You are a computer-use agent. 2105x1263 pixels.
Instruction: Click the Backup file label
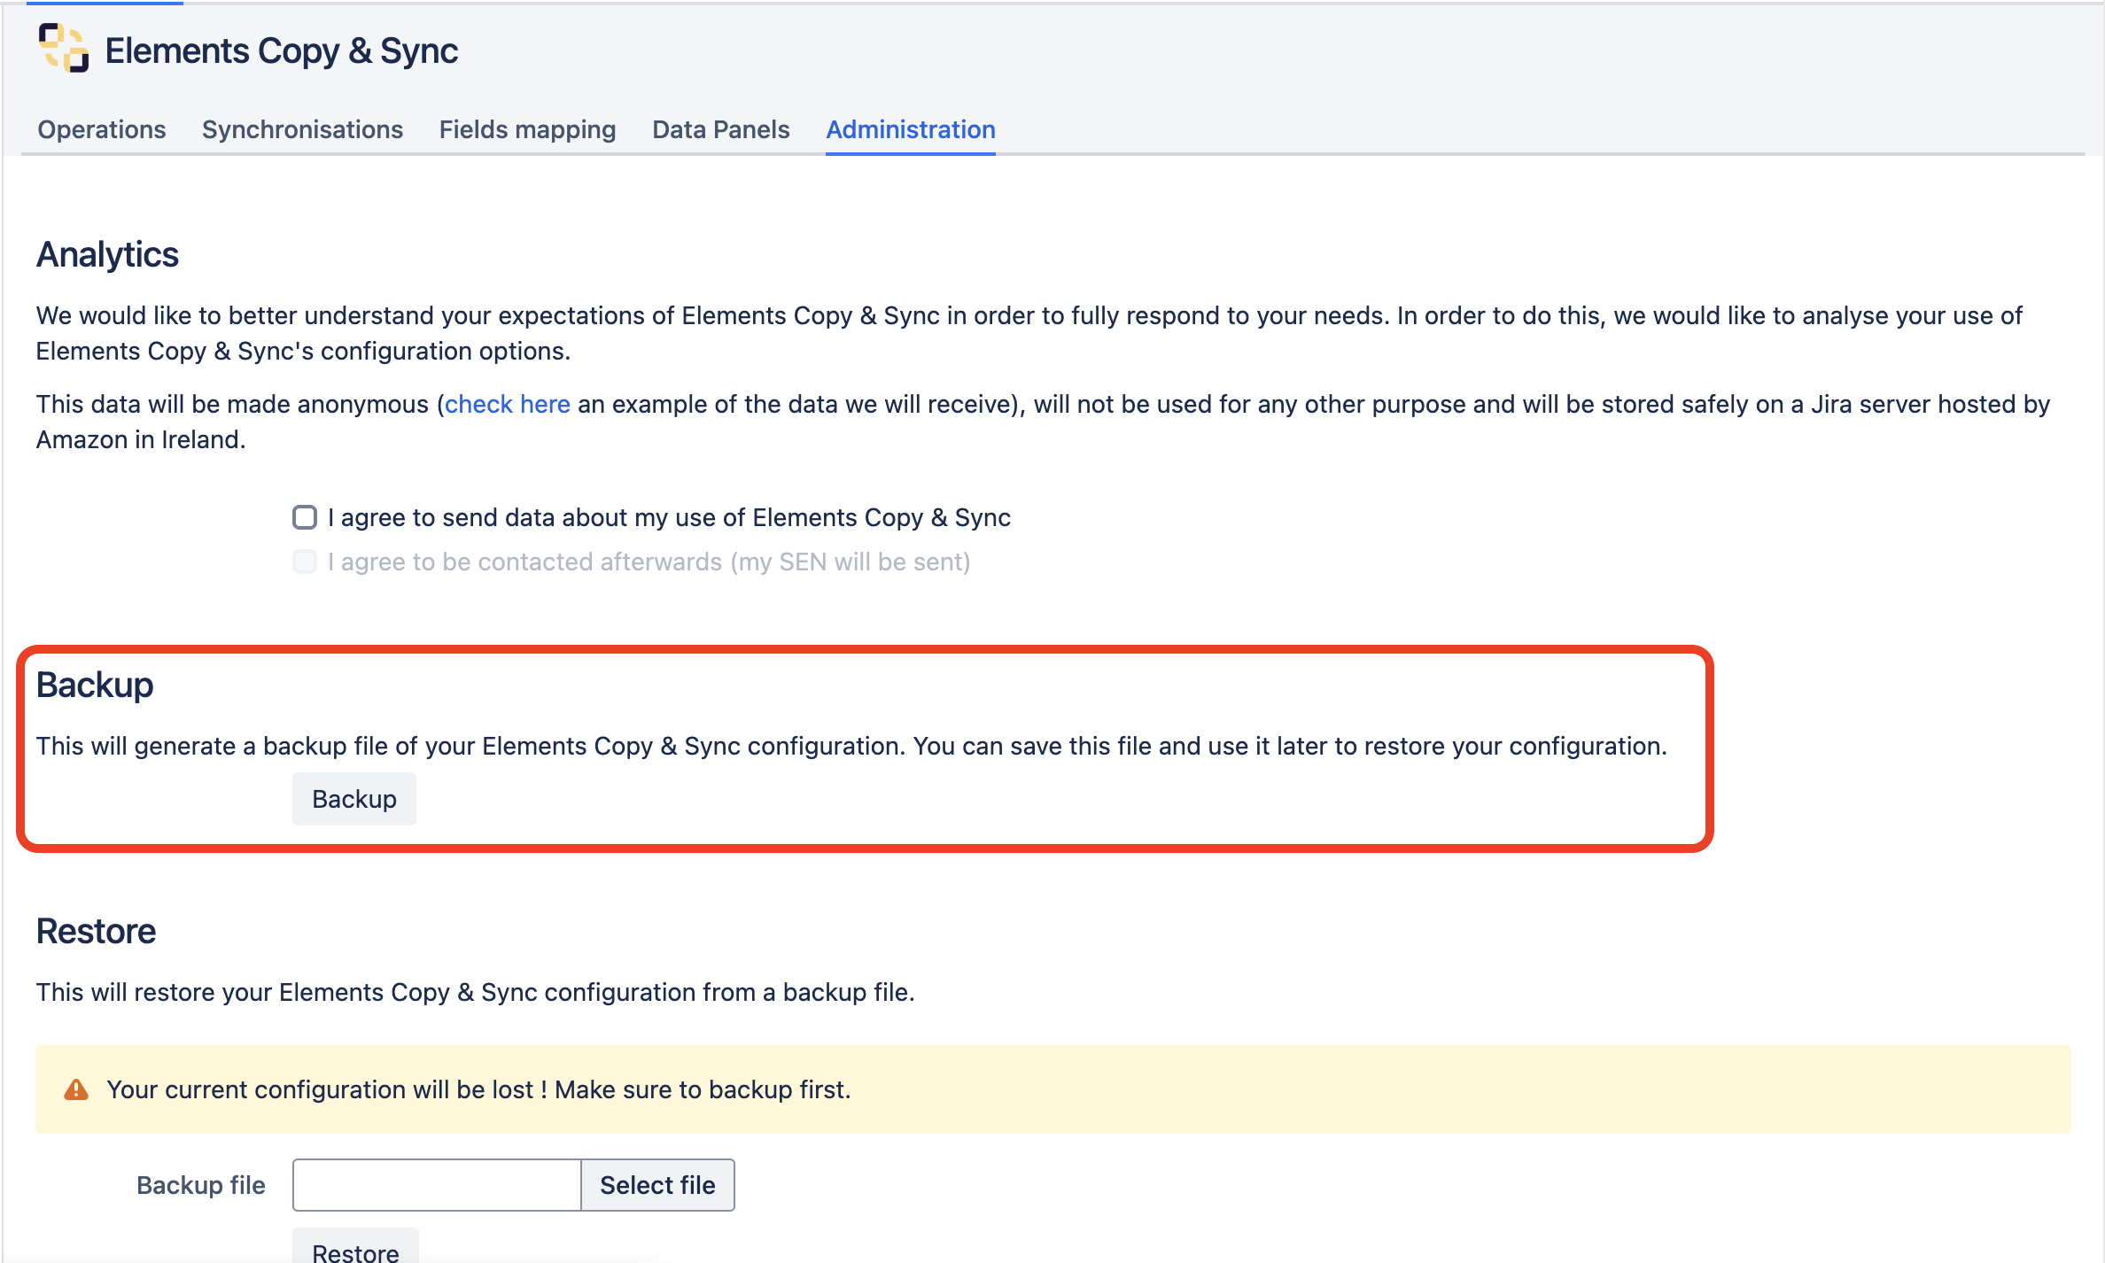(x=200, y=1185)
